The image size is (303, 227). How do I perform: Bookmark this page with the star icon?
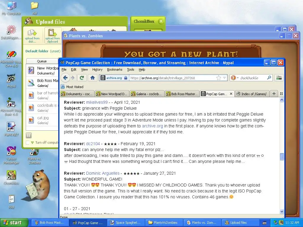[219, 78]
